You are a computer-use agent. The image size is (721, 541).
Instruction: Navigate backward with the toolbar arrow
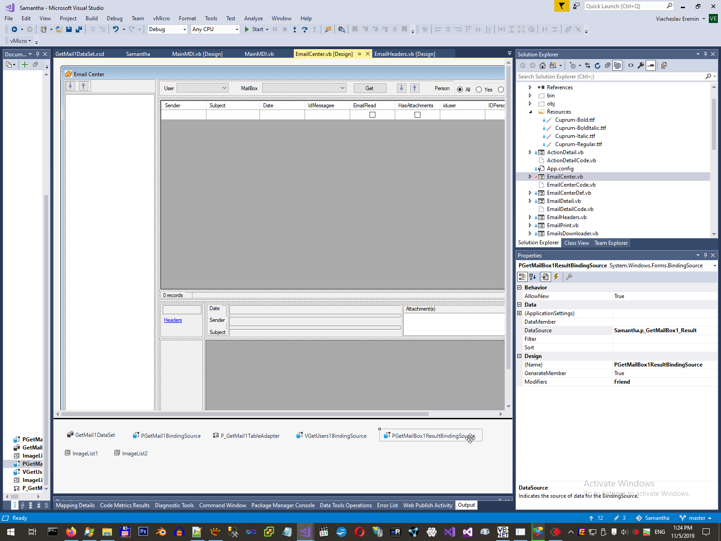click(14, 29)
